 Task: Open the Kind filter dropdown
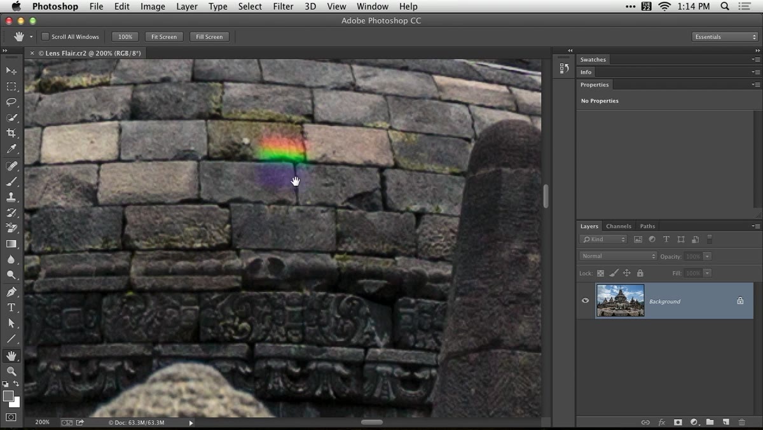point(603,239)
